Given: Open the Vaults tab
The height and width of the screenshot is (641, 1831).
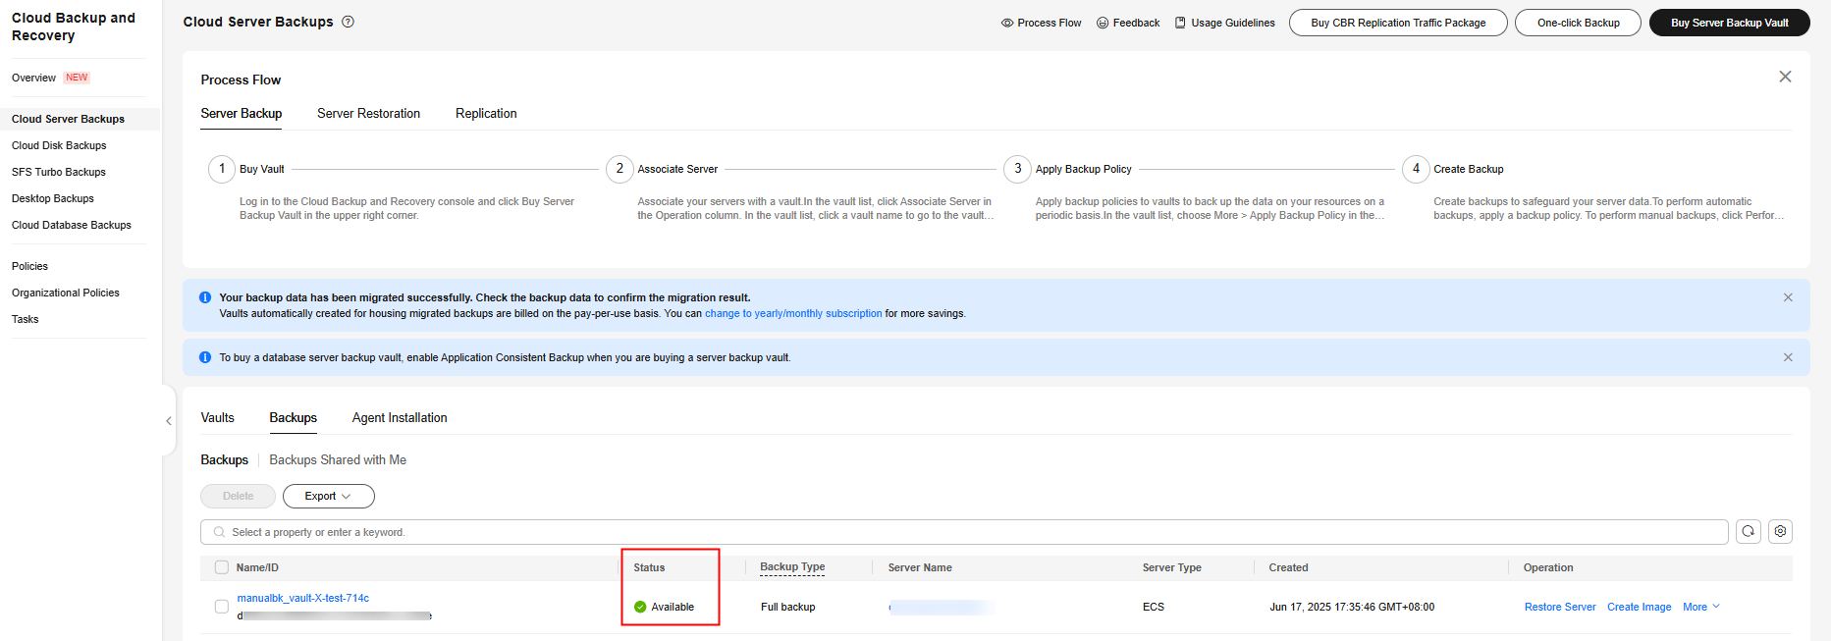Looking at the screenshot, I should click(x=217, y=418).
